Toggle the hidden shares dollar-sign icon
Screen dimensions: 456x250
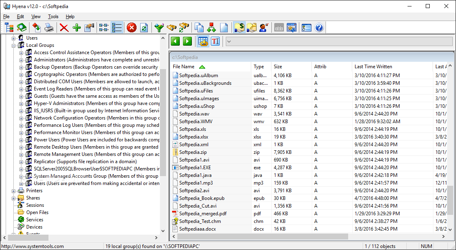[x=240, y=27]
